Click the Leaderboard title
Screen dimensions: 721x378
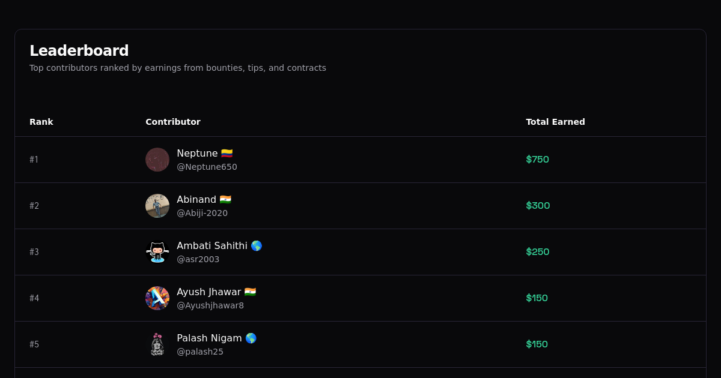click(79, 50)
